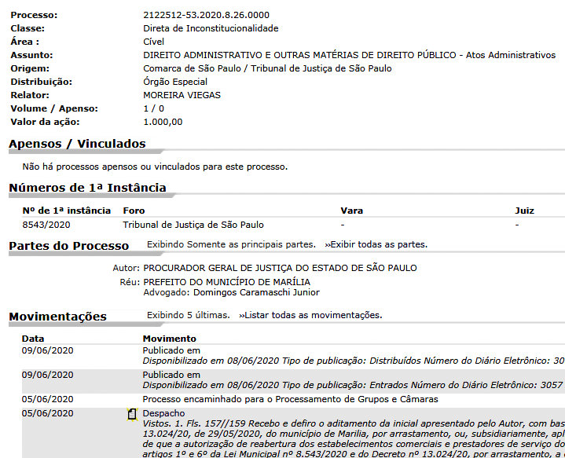Select 'Processo encaminhado para o Processamento' movement
This screenshot has width=565, height=458.
tap(290, 399)
